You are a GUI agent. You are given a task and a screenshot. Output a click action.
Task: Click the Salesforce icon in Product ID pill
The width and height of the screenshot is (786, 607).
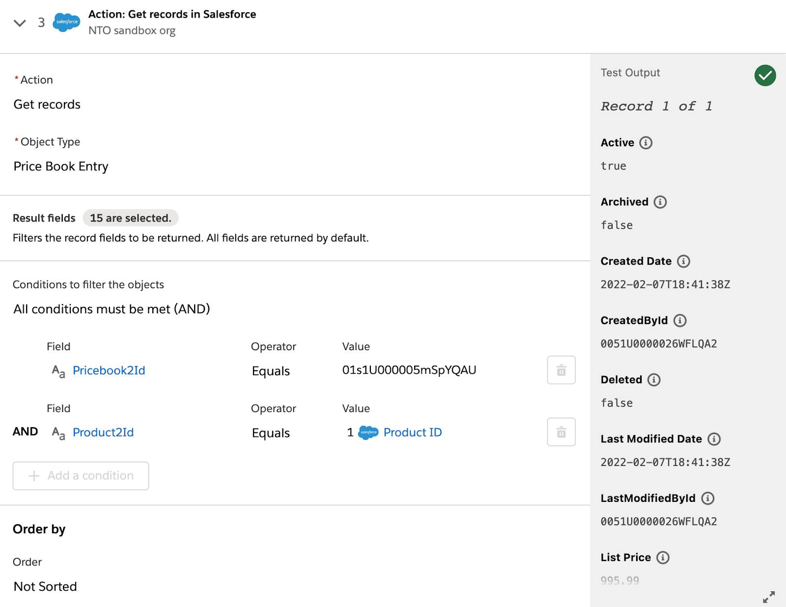368,432
